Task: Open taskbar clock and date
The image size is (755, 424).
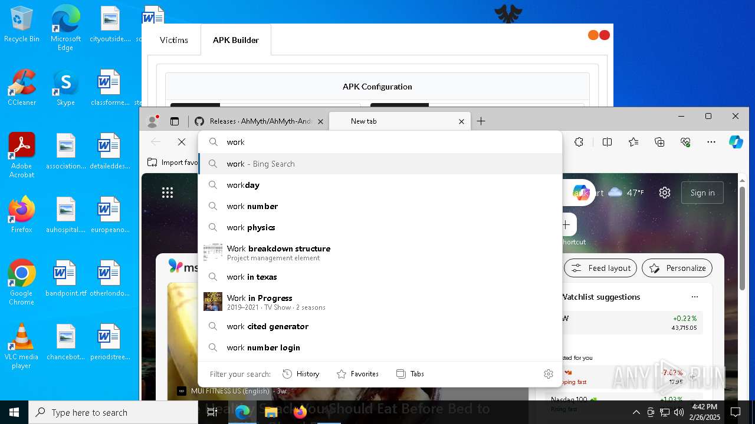Action: (x=705, y=412)
